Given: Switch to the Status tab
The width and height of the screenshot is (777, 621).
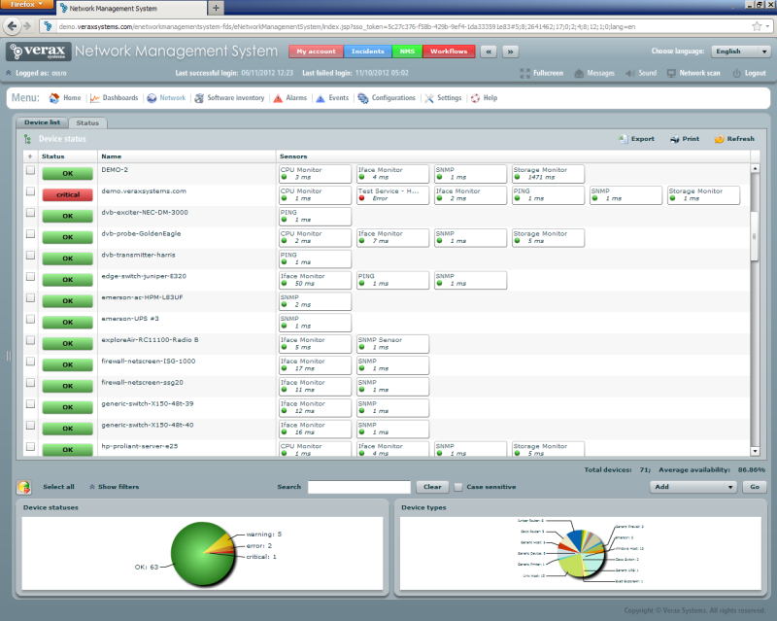Looking at the screenshot, I should pyautogui.click(x=87, y=122).
